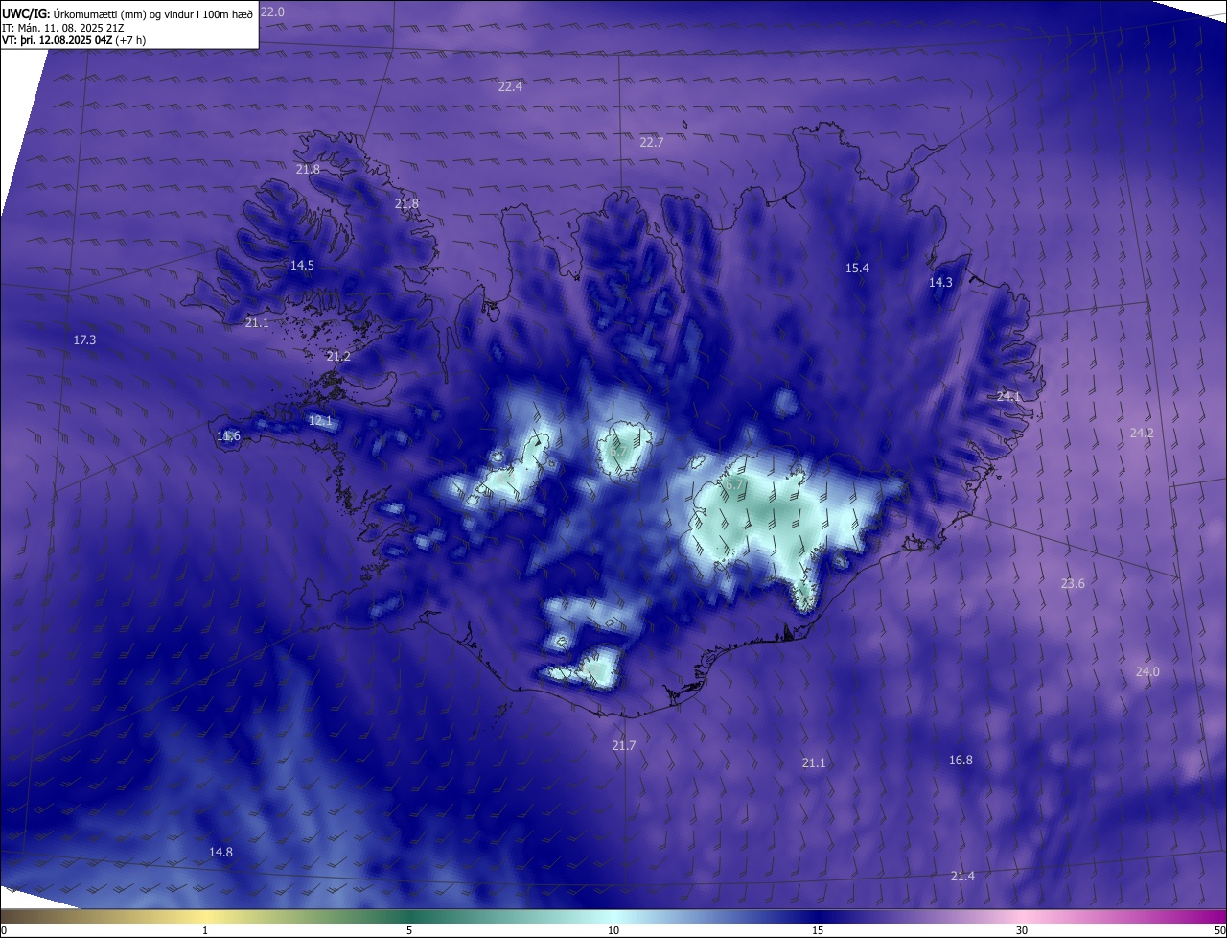Click the 14.3 value label

[940, 282]
